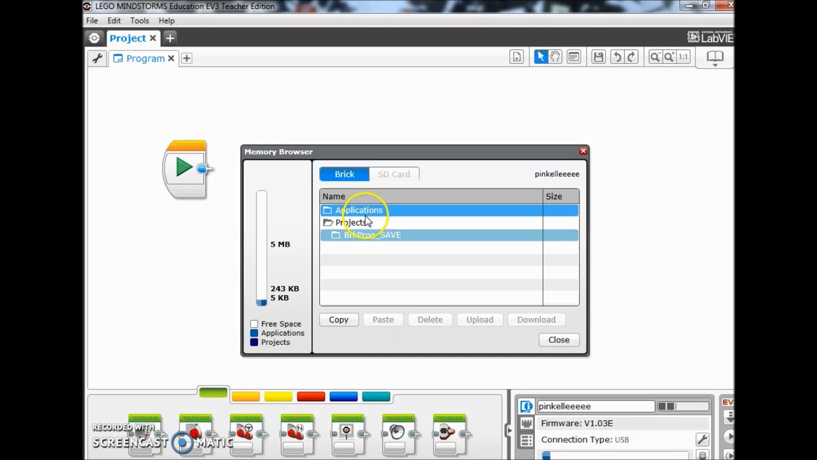Sort by the Name column header
Viewport: 817px width, 460px height.
[x=431, y=196]
